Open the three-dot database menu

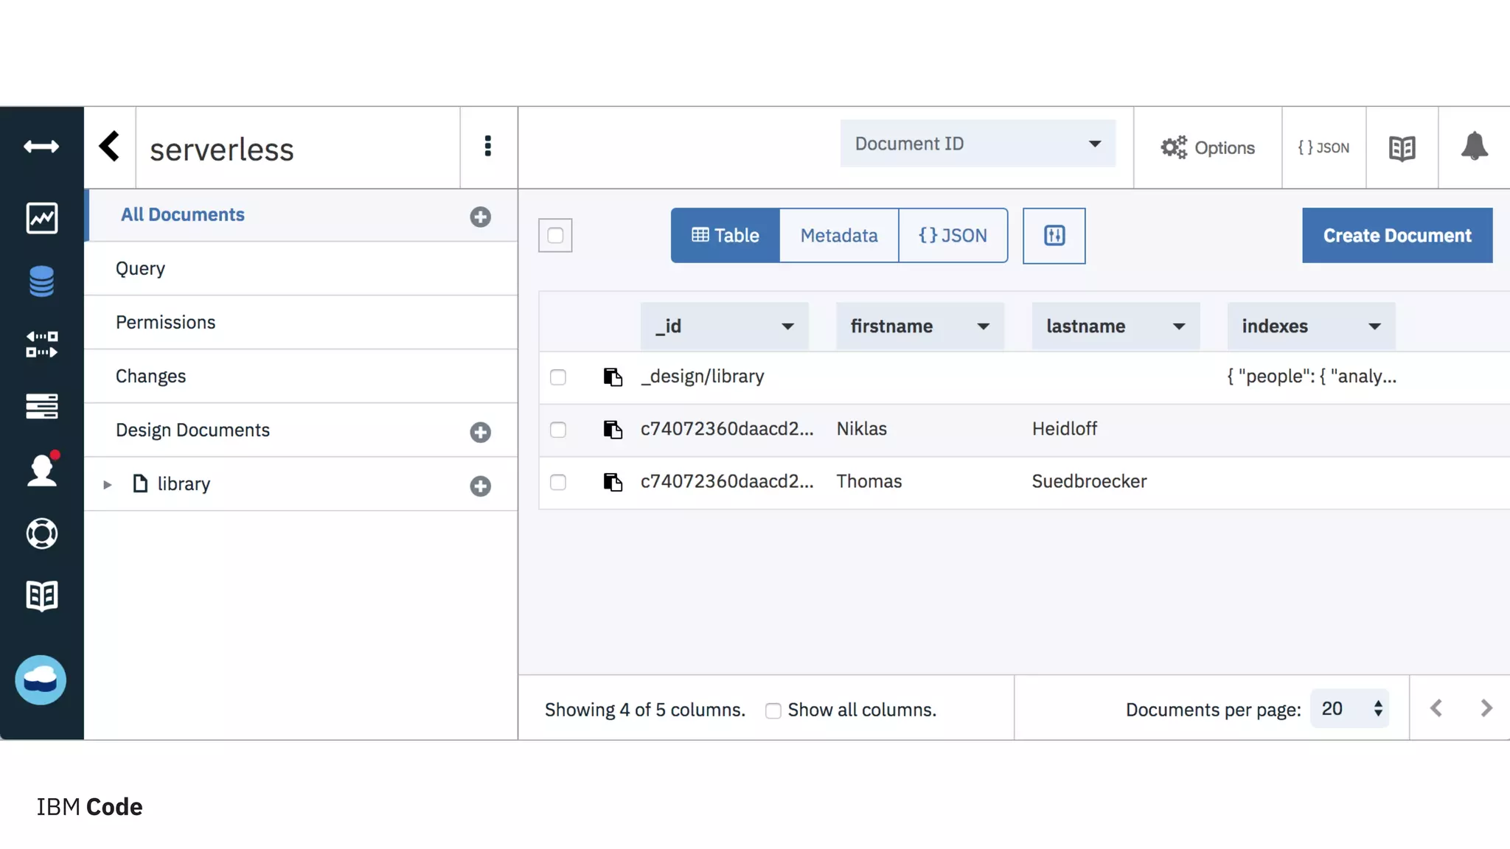point(487,147)
